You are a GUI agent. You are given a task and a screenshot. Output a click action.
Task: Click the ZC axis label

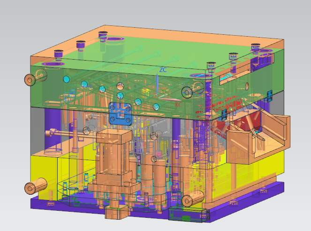pos(163,70)
